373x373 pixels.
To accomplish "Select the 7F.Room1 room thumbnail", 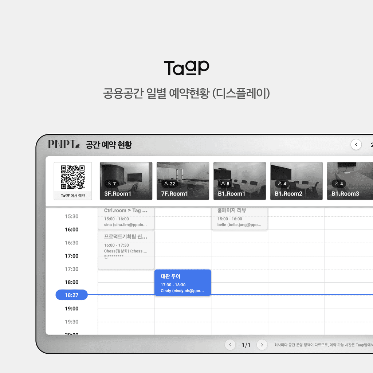I will click(183, 181).
